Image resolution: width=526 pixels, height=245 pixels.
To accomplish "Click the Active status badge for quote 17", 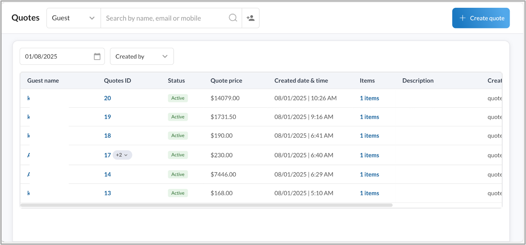I will [178, 155].
